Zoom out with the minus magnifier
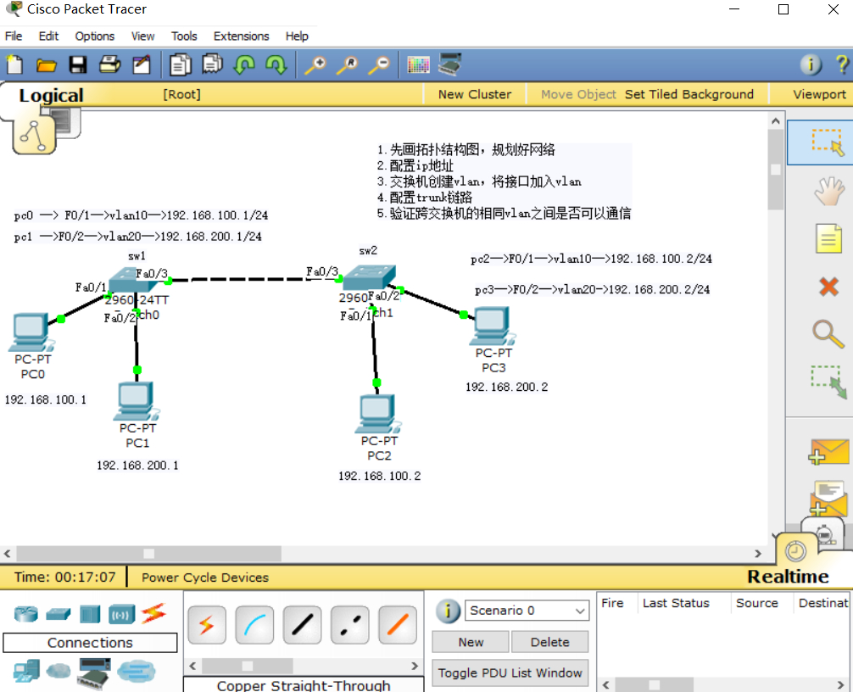Viewport: 853px width, 692px height. (x=379, y=64)
